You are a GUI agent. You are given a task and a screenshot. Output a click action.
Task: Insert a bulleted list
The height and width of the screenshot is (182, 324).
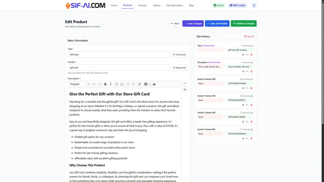117,84
